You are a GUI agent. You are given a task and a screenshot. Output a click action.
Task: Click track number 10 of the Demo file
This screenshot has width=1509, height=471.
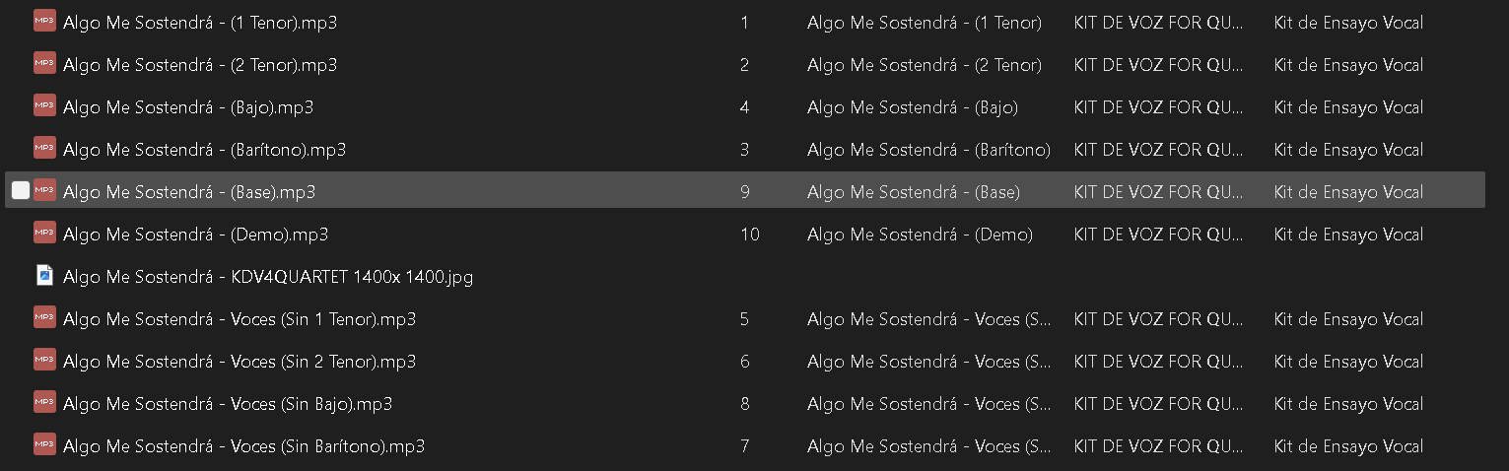click(x=749, y=235)
